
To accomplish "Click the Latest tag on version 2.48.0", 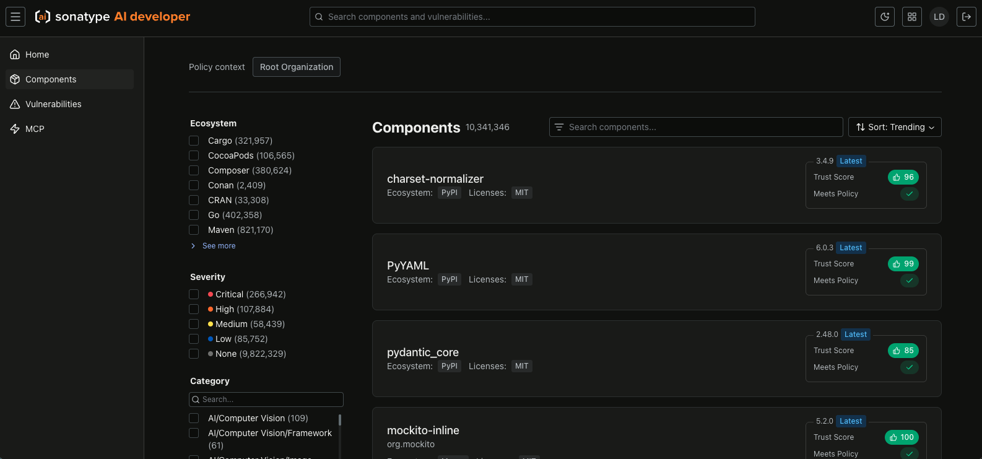I will coord(856,334).
